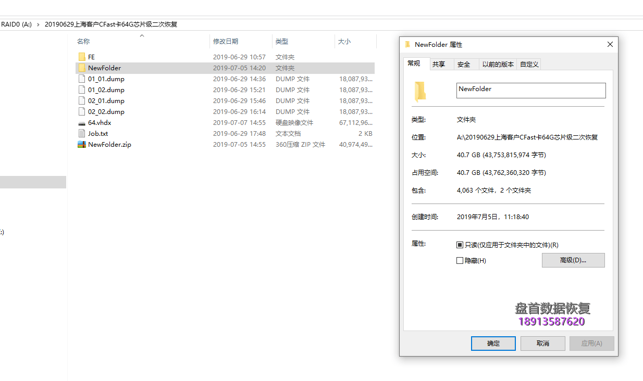Click the size cell 67,112,96...

pos(356,122)
